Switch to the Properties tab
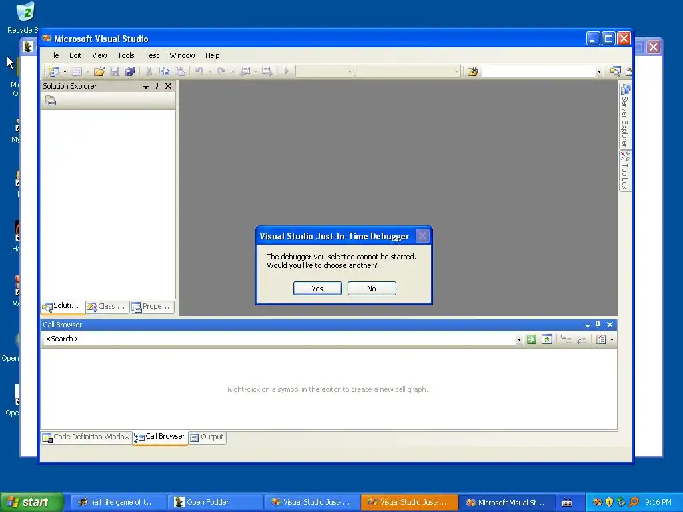The width and height of the screenshot is (683, 512). (152, 307)
